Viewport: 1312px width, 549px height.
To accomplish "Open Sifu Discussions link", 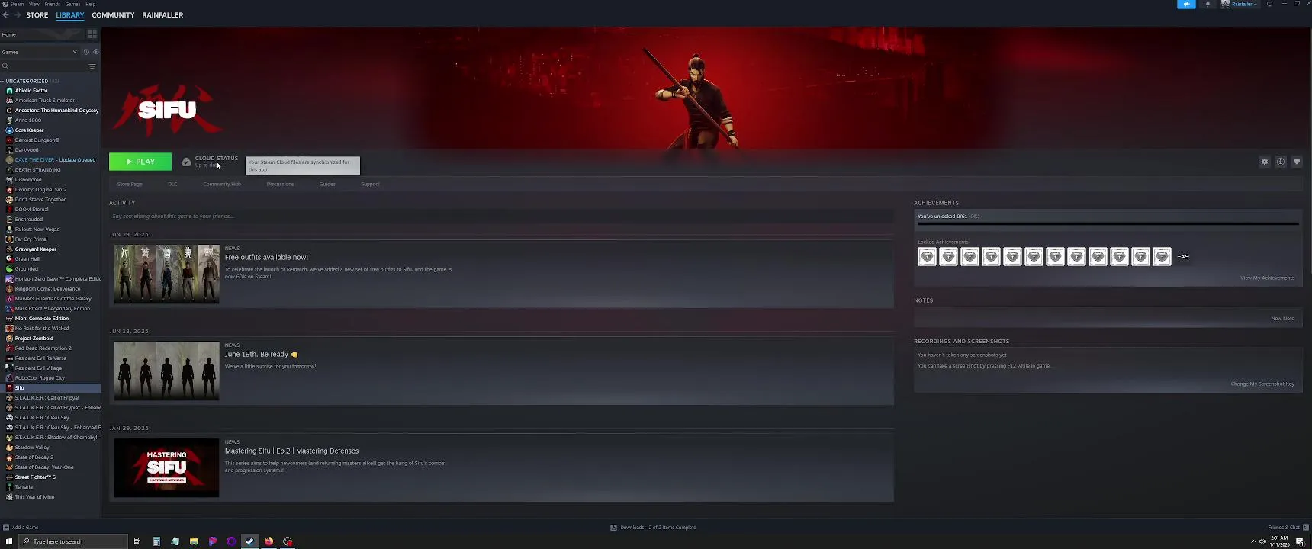I will click(x=280, y=184).
